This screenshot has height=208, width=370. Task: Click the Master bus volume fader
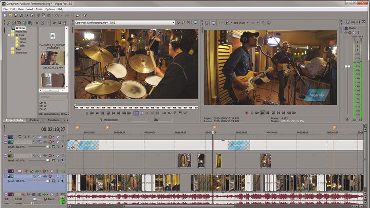(x=347, y=67)
